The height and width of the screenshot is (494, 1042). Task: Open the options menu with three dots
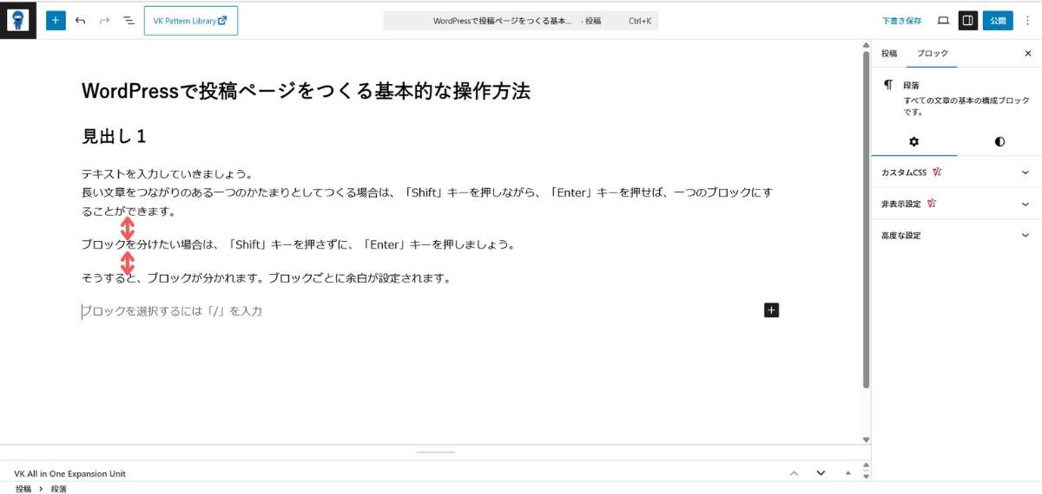click(x=1027, y=20)
